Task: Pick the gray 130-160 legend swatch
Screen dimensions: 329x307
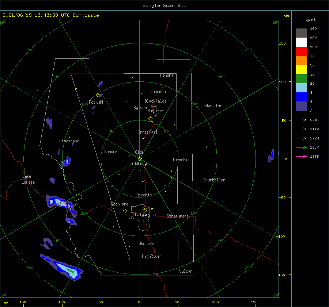Action: coord(301,33)
